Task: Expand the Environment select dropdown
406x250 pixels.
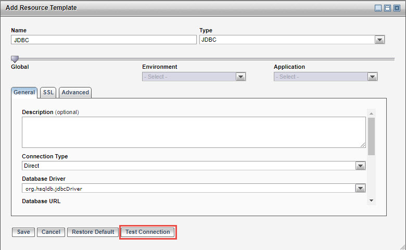Action: (x=240, y=77)
